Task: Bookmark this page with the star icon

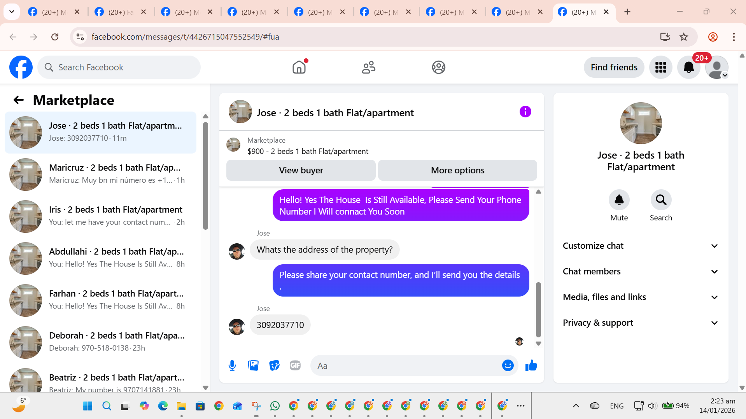Action: [x=683, y=37]
